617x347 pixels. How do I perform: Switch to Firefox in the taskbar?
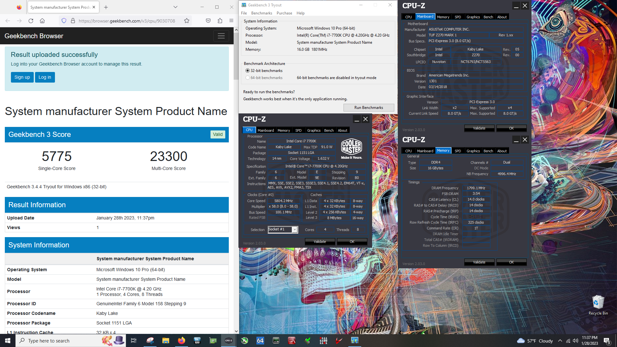click(x=181, y=341)
